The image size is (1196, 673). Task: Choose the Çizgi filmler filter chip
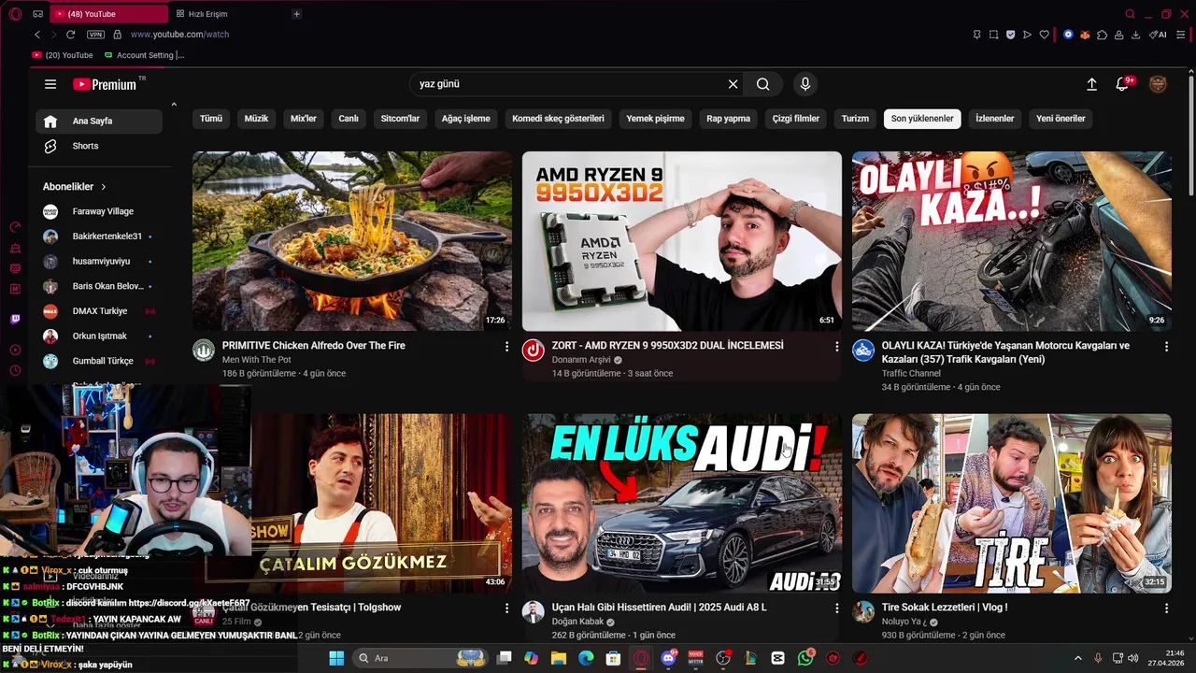[x=795, y=119]
